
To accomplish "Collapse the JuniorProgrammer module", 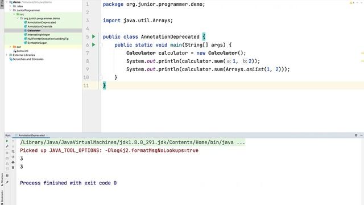I will pyautogui.click(x=10, y=10).
